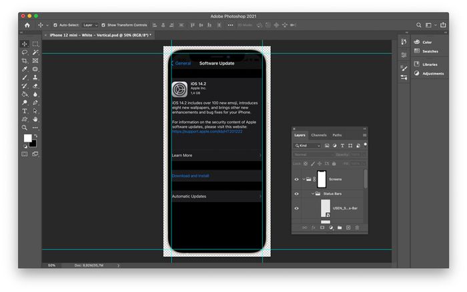The image size is (467, 292).
Task: Toggle lock all padlock icon
Action: coord(334,164)
